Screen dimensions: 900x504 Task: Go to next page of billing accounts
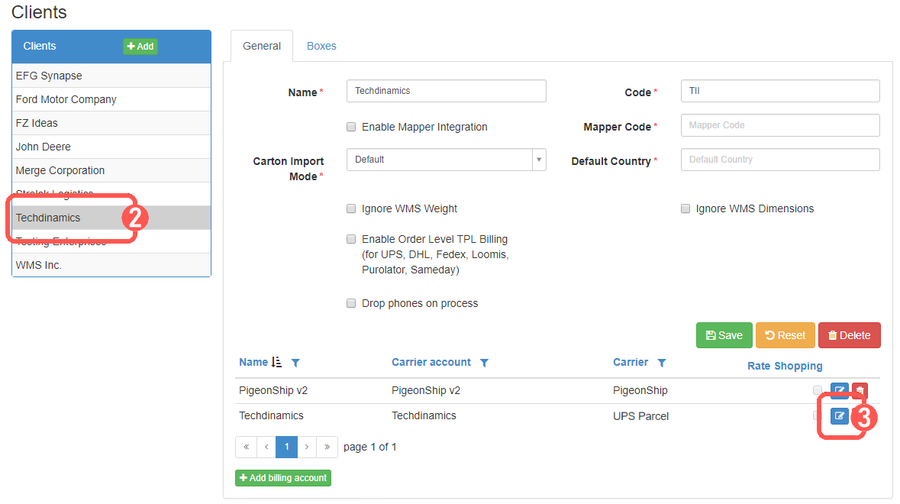pos(307,447)
